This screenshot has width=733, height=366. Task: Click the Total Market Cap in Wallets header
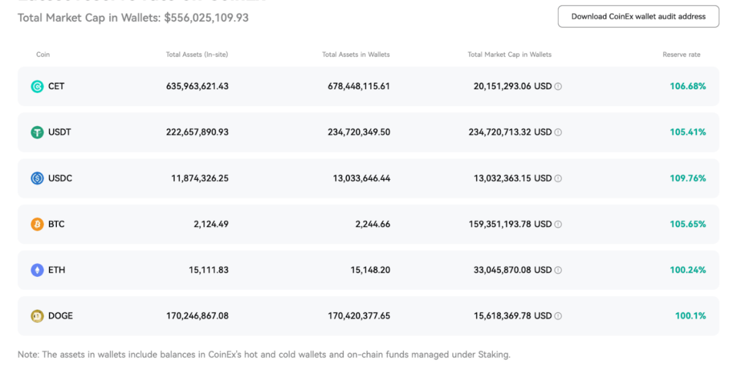pyautogui.click(x=509, y=54)
